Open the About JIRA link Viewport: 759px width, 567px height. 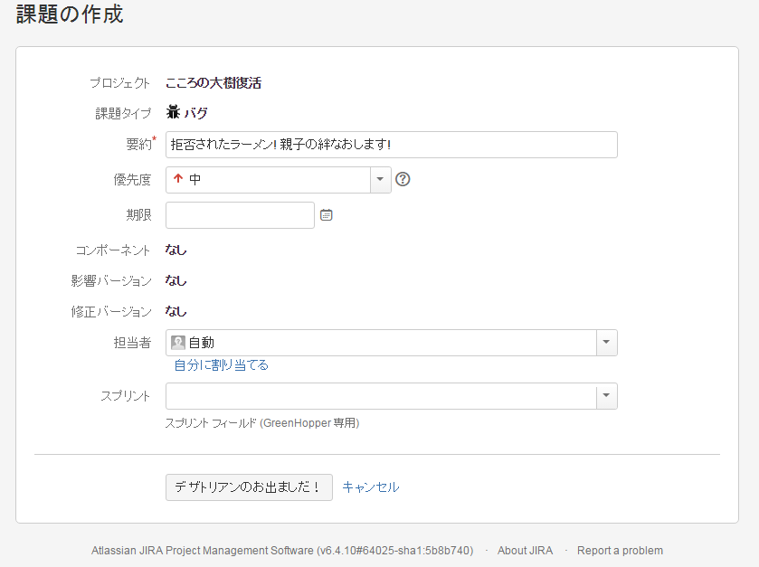click(525, 550)
